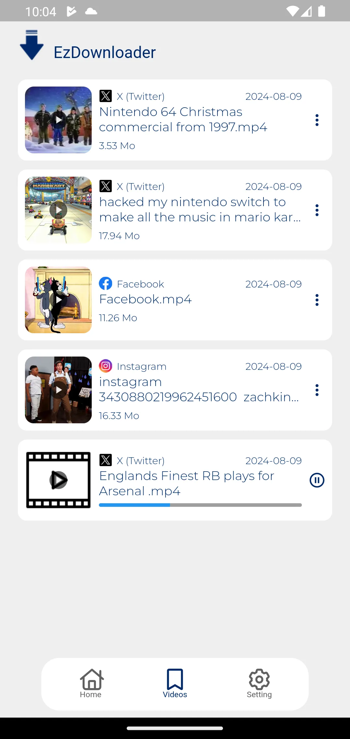The height and width of the screenshot is (739, 350).
Task: Select the Videos tab
Action: (x=175, y=684)
